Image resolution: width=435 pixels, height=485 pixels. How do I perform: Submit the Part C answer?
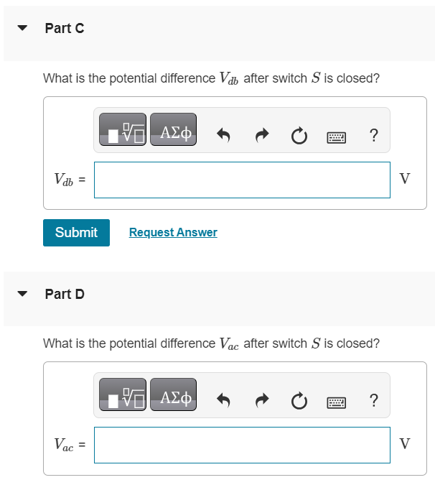click(x=76, y=233)
